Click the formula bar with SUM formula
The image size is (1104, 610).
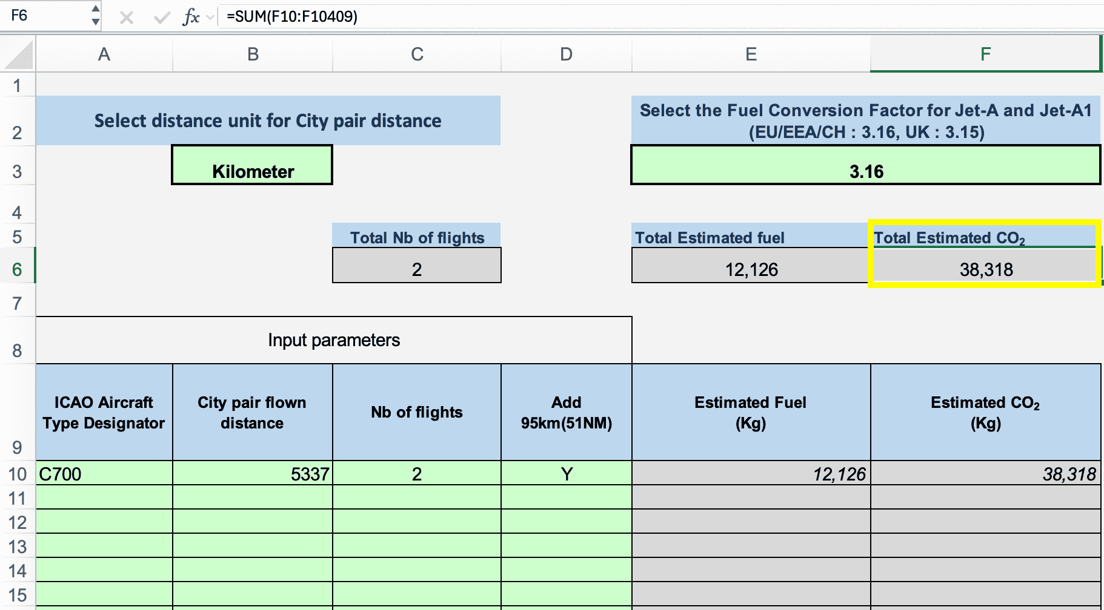tap(660, 16)
